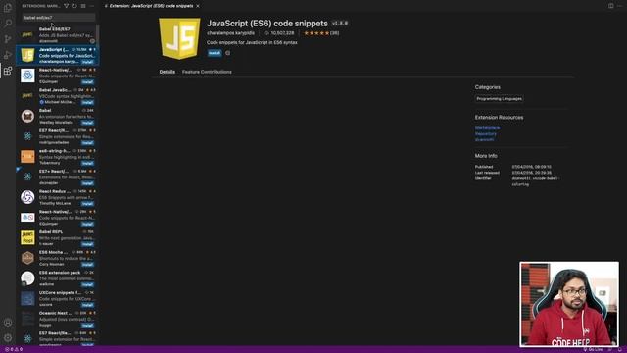Select Babel REPL extension
This screenshot has height=353, width=627.
click(x=57, y=237)
